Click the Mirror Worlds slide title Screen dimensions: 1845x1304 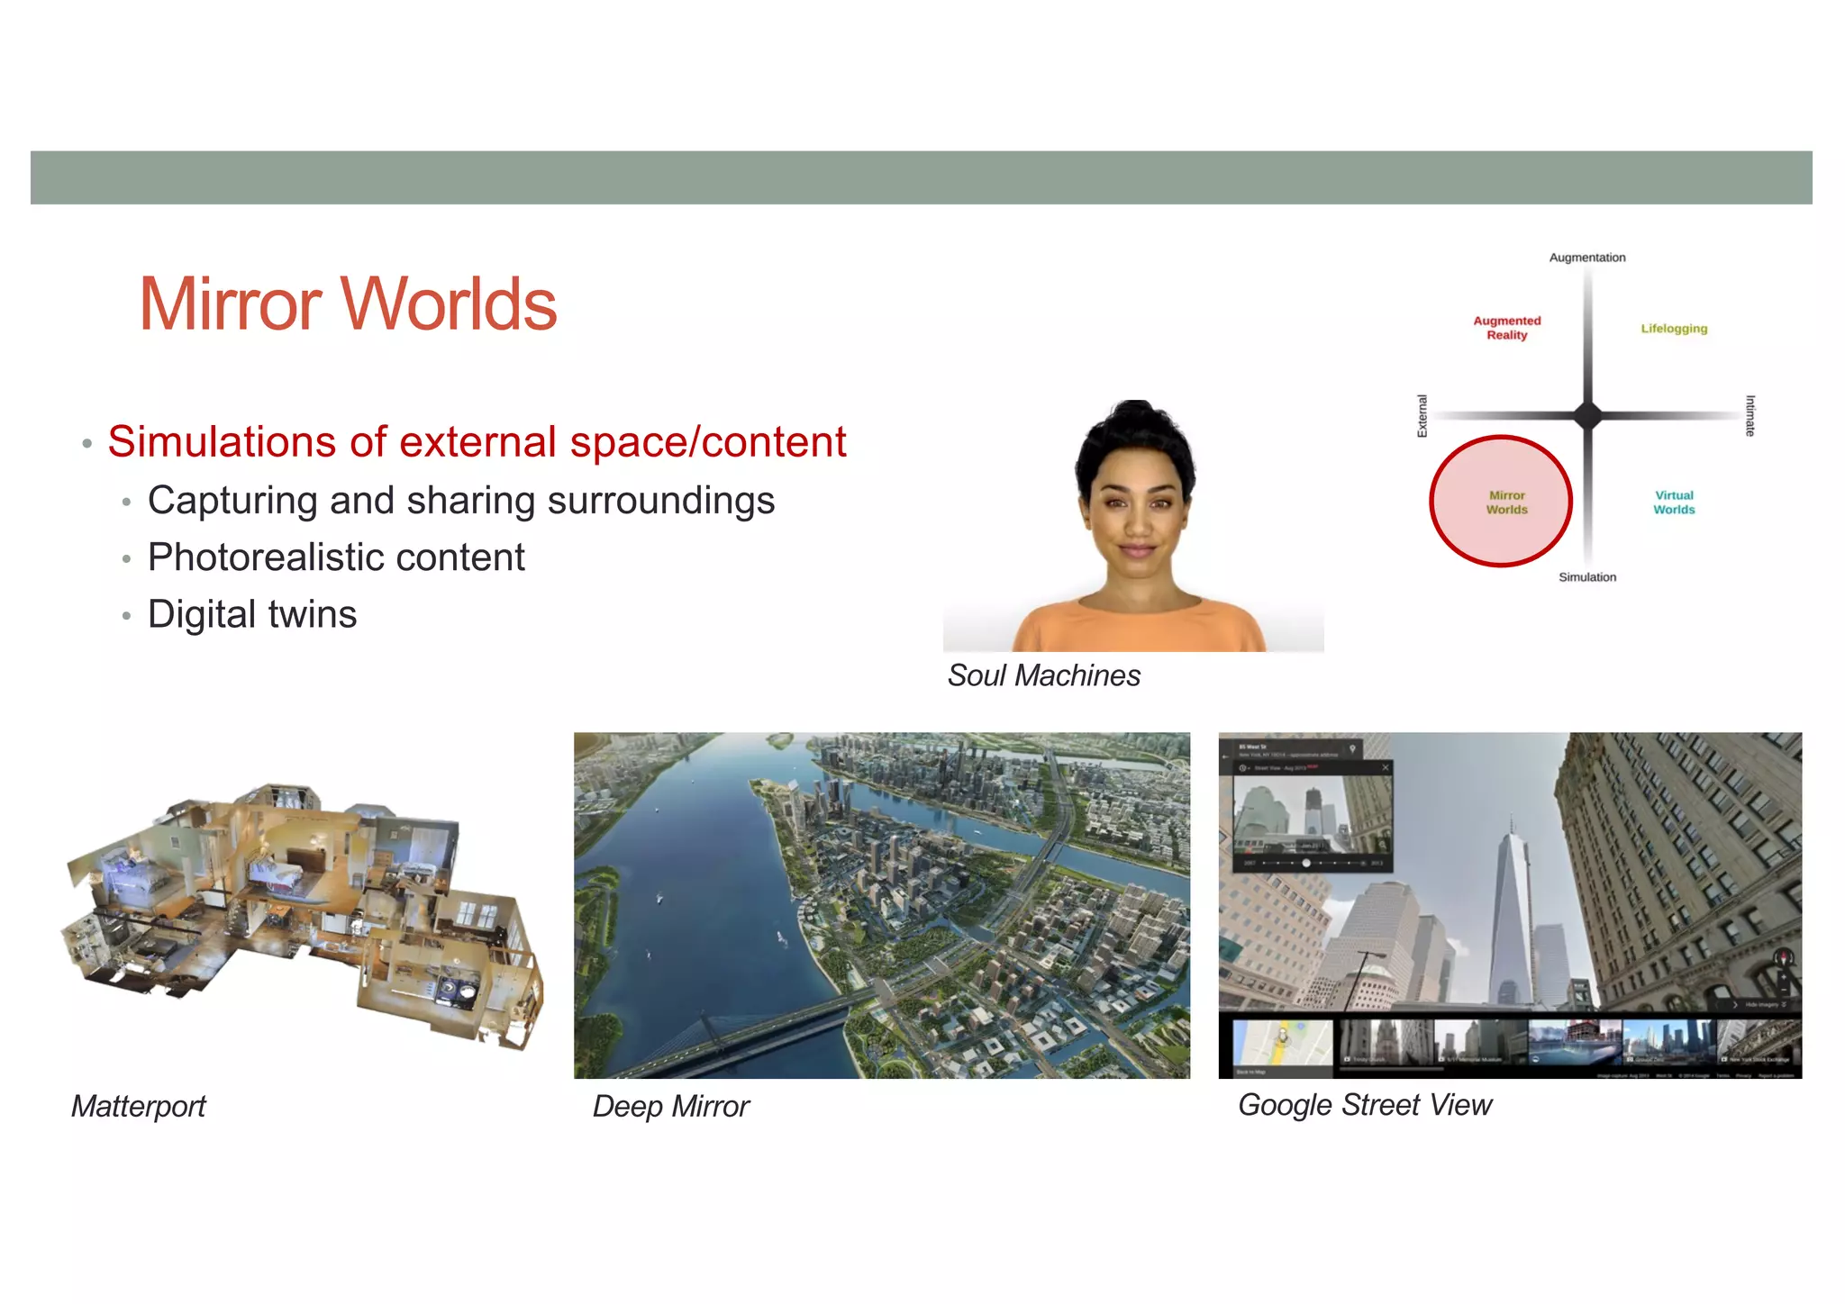pyautogui.click(x=348, y=304)
